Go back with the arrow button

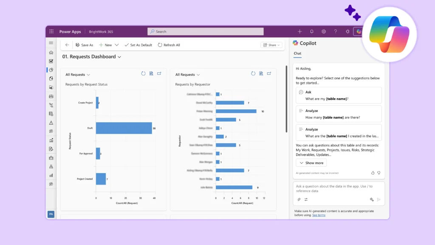click(67, 45)
